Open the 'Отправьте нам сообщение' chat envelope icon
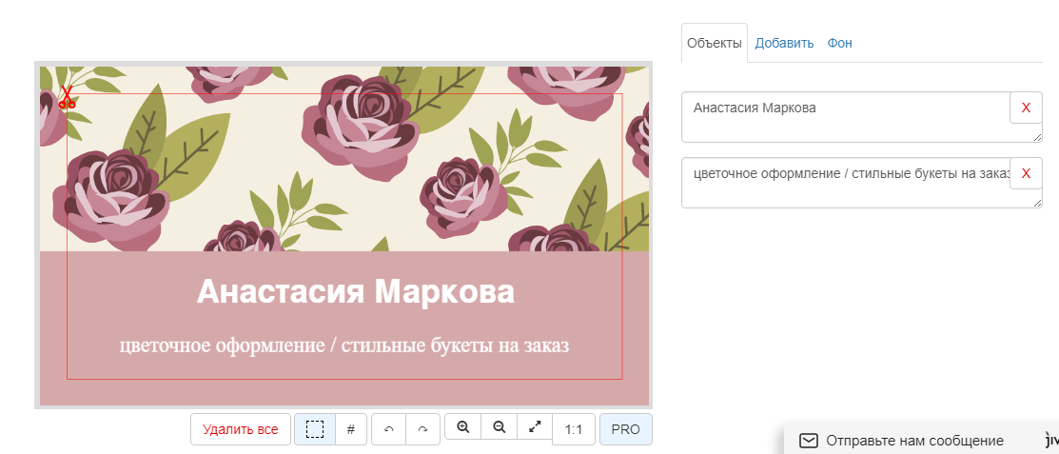The image size is (1059, 454). [808, 441]
